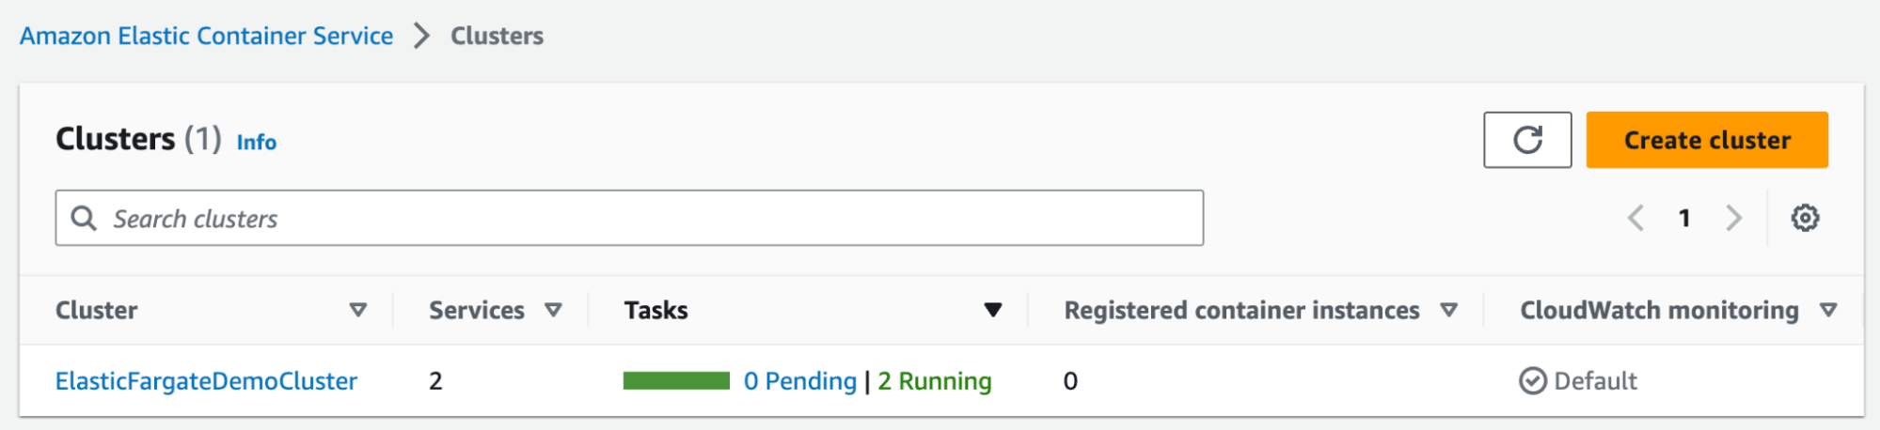Select the Clusters breadcrumb item

497,36
